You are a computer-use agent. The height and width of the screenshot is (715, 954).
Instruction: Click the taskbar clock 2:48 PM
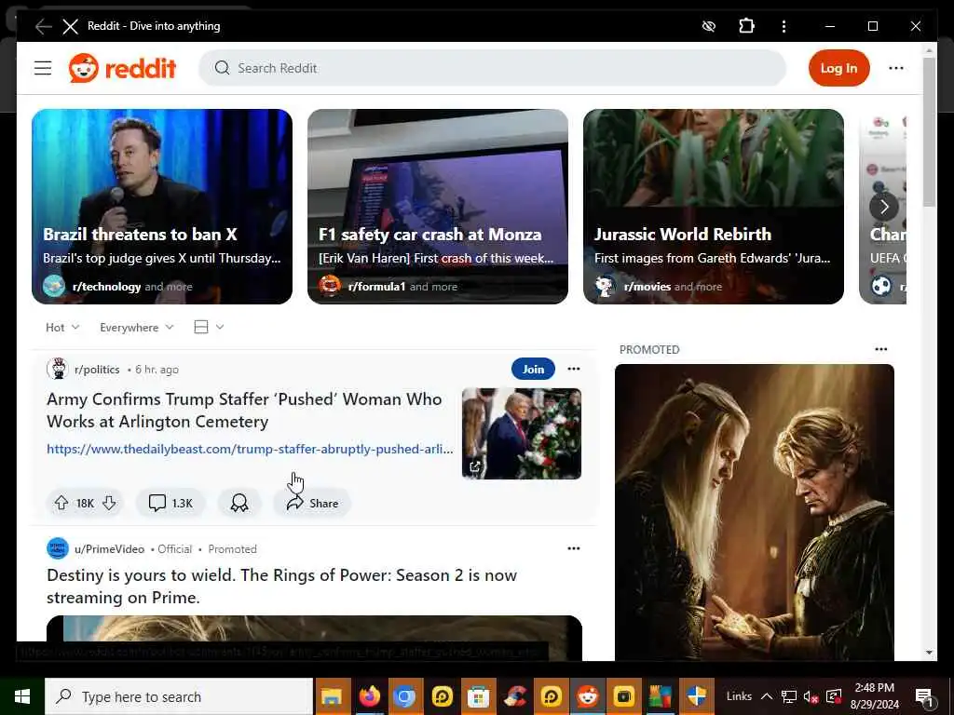click(x=874, y=688)
